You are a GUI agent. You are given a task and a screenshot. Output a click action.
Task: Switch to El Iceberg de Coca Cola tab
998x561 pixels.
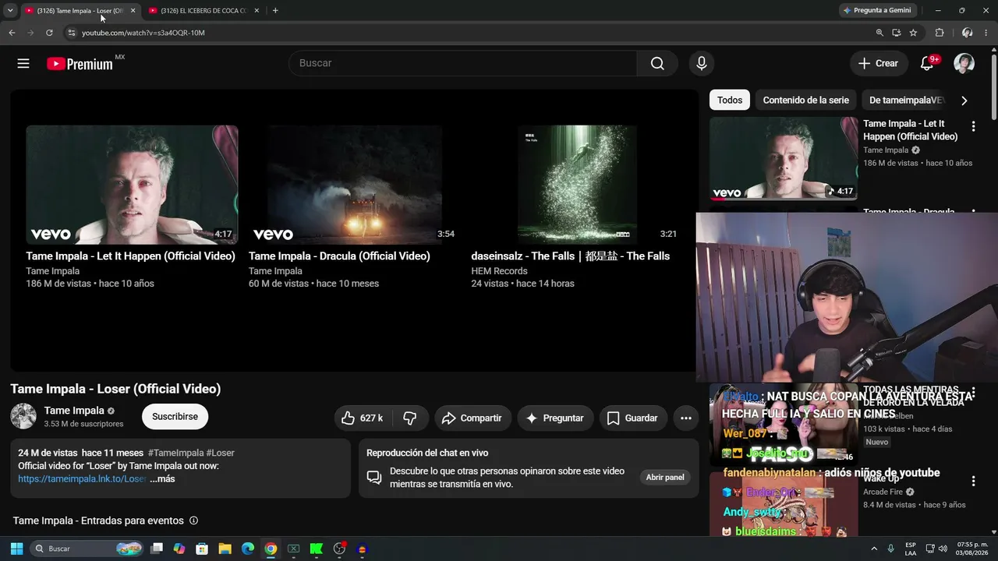tap(203, 11)
